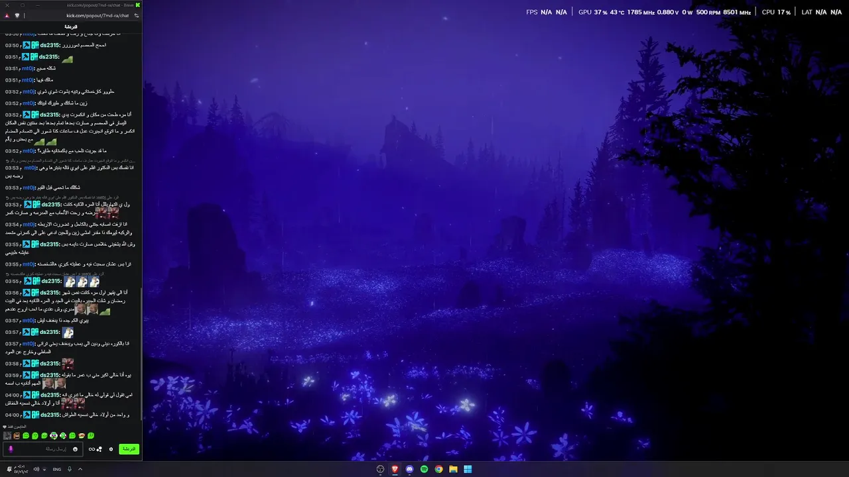The image size is (849, 477).
Task: Open the OBS Studio taskbar icon
Action: (380, 469)
